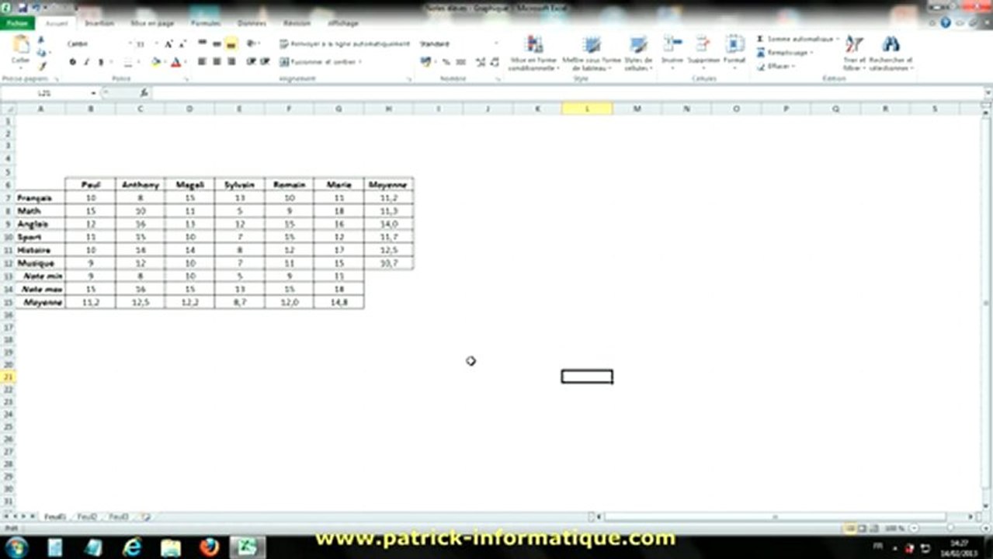993x559 pixels.
Task: Click the Cut scissors icon
Action: [x=40, y=41]
